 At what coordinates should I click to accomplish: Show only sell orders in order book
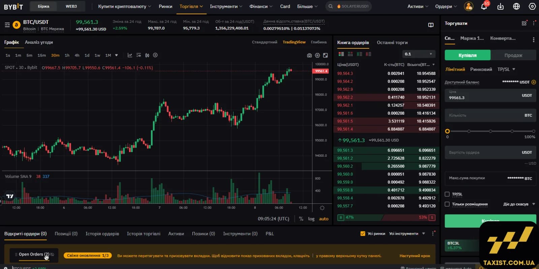click(x=369, y=54)
